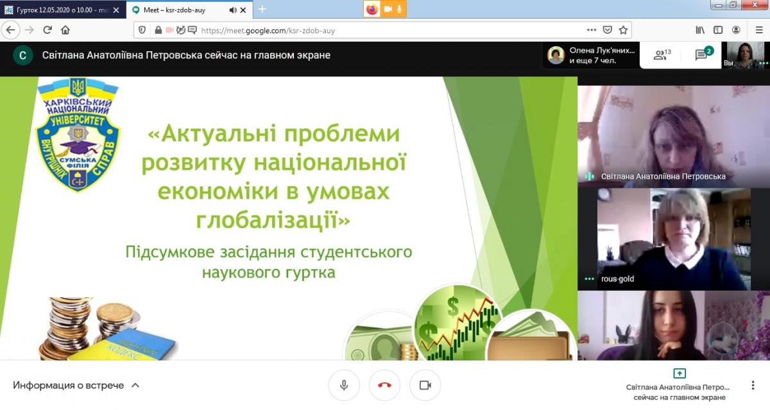Open the Firefox library icon

700,29
